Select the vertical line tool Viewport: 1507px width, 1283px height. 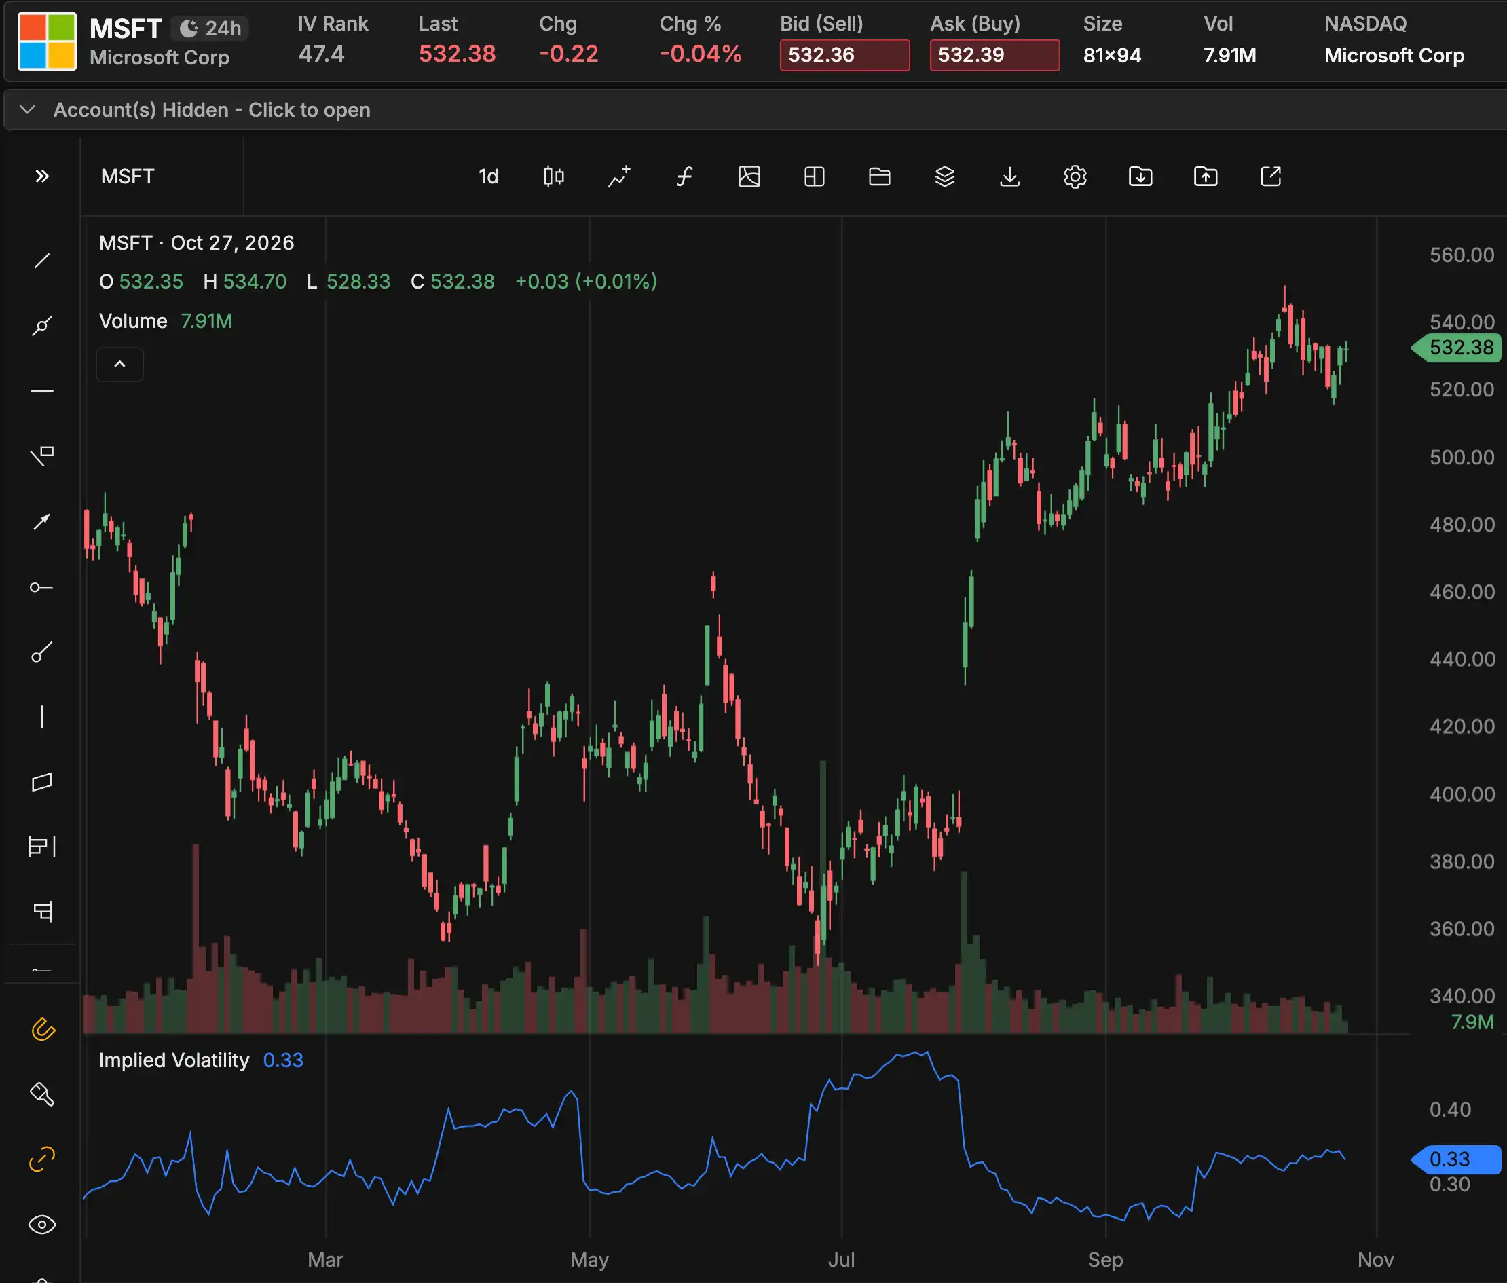(x=42, y=717)
